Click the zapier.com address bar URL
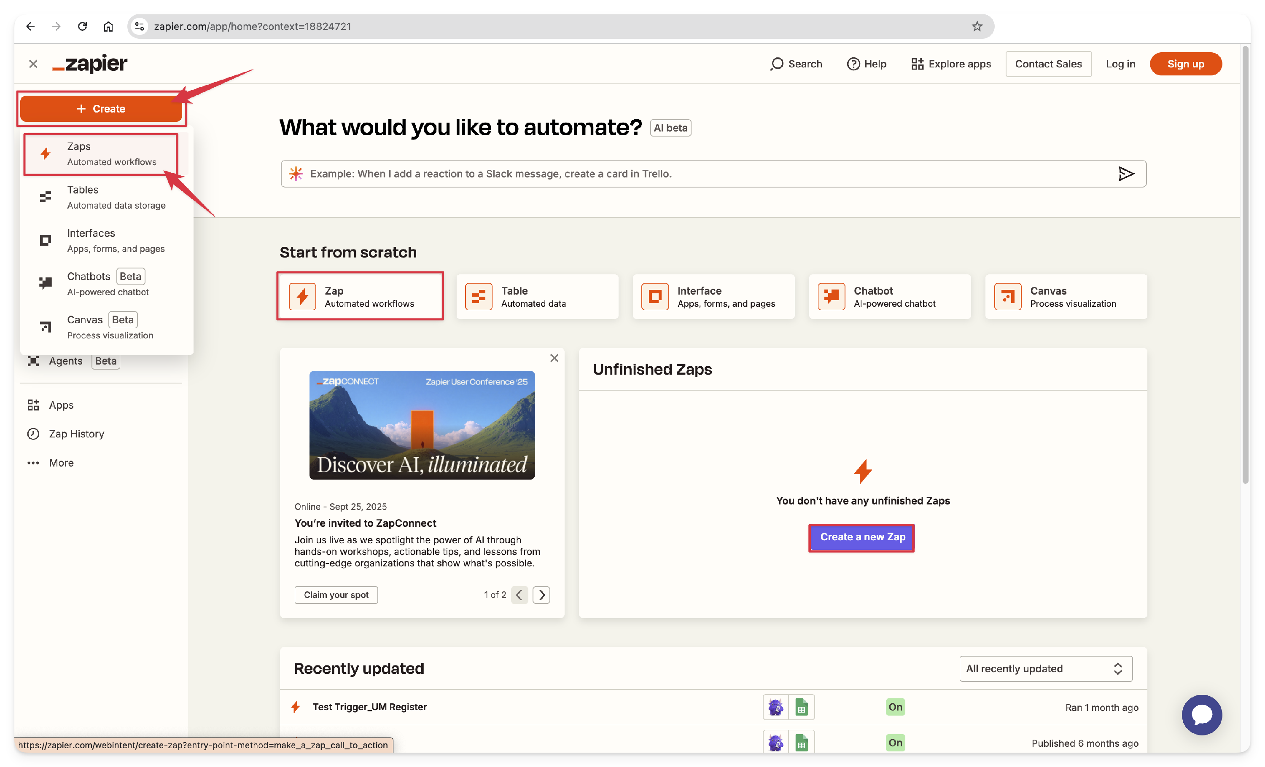The width and height of the screenshot is (1265, 767). 253,26
